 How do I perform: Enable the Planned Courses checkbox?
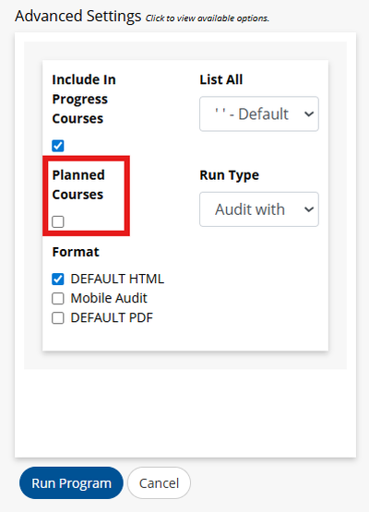[x=58, y=221]
